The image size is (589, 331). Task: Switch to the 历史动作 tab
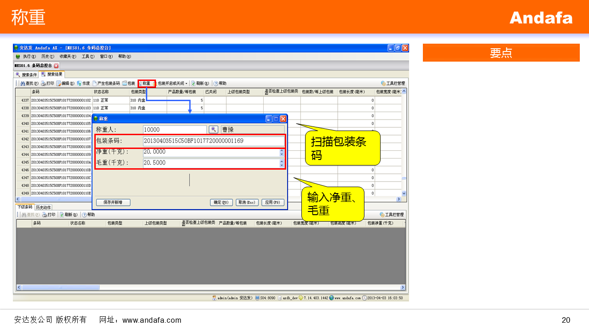(43, 207)
